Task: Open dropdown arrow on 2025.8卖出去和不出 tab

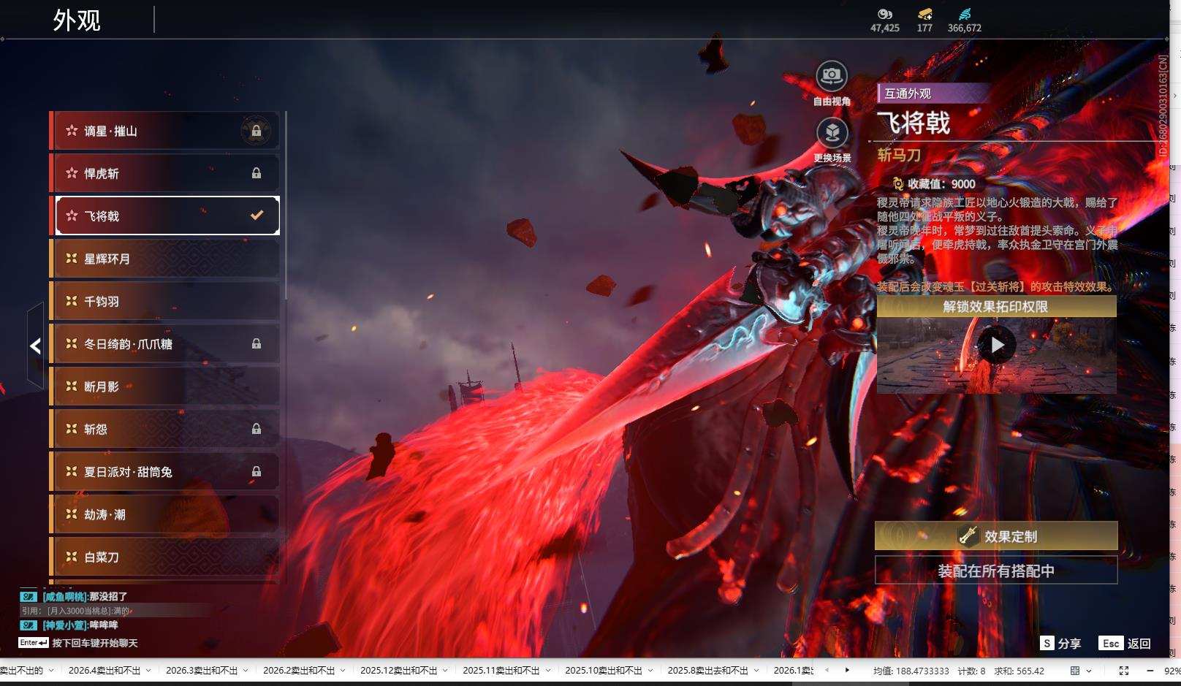Action: (756, 671)
